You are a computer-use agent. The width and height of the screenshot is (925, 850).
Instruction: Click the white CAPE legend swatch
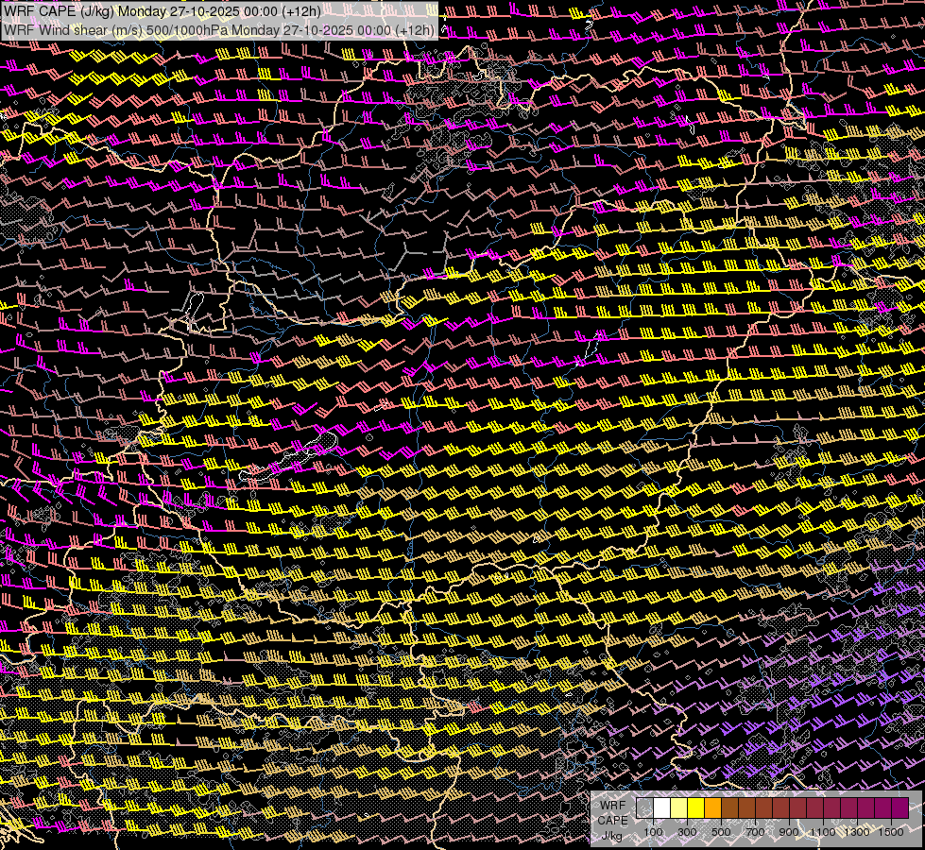(x=661, y=808)
